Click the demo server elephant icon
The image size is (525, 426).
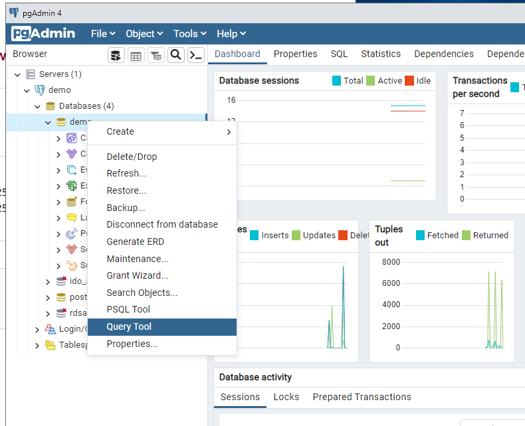coord(39,90)
